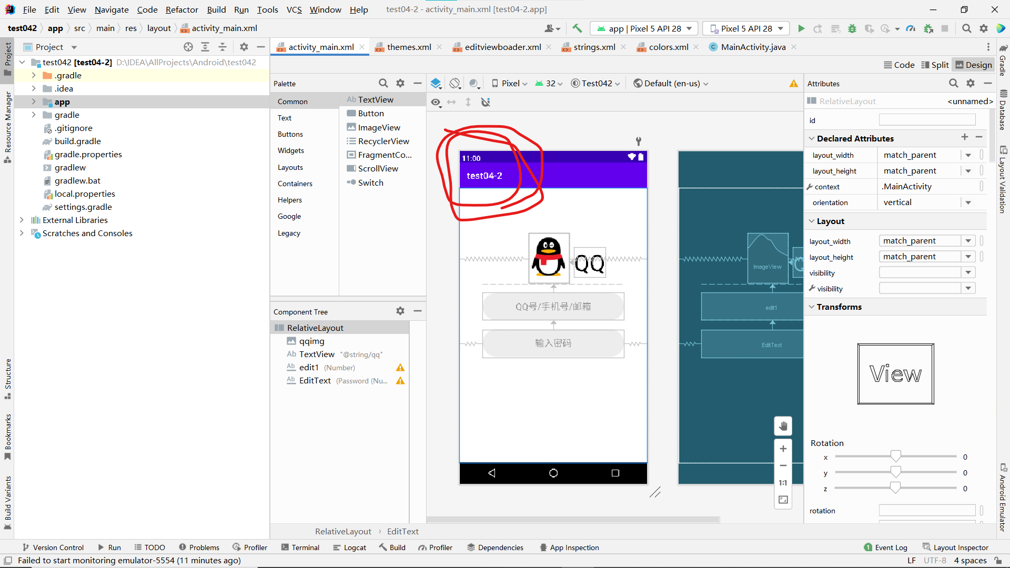Click the green Run app icon
Viewport: 1010px width, 568px height.
click(x=801, y=28)
